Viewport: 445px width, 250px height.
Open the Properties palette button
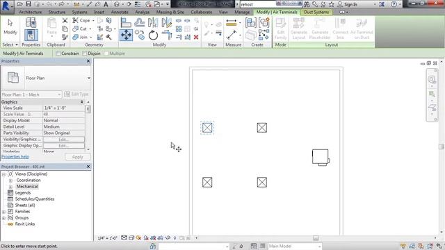click(31, 35)
